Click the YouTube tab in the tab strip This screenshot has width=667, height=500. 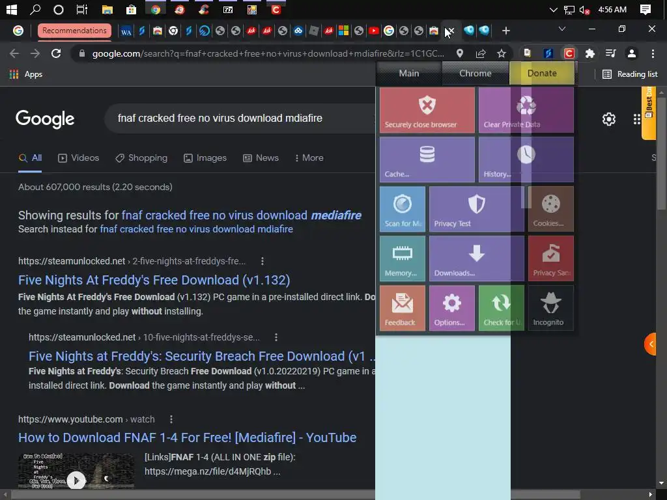[373, 31]
